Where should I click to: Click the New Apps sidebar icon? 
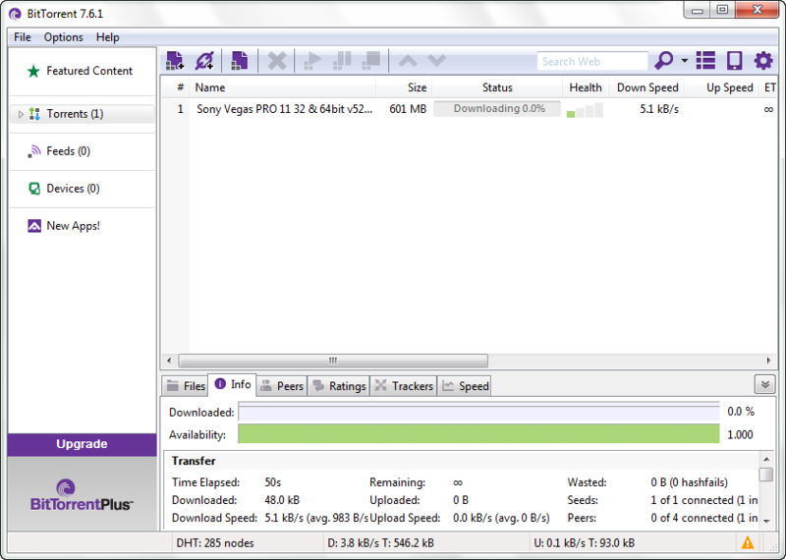click(34, 226)
